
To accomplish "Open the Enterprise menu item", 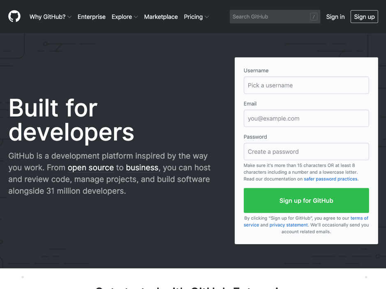I will point(91,17).
